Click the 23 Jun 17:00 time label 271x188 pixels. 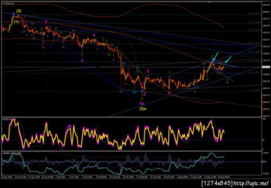[34, 177]
